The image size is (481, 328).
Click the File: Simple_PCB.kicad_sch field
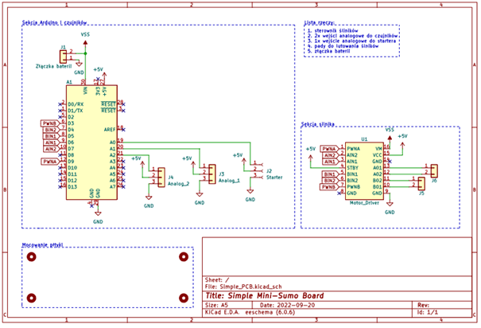pyautogui.click(x=246, y=288)
